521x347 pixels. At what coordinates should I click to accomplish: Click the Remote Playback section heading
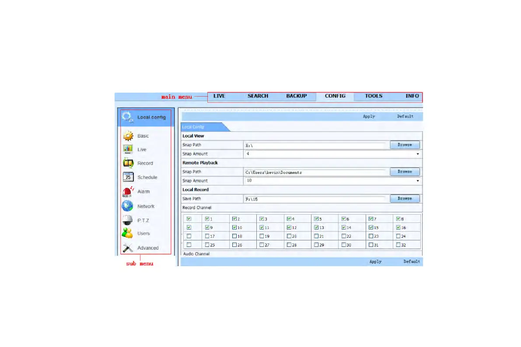tap(200, 163)
